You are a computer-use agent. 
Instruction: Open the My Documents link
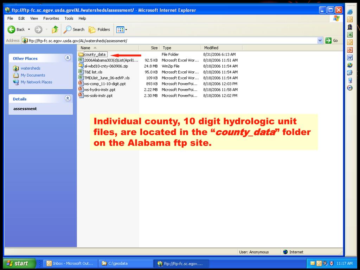33,75
